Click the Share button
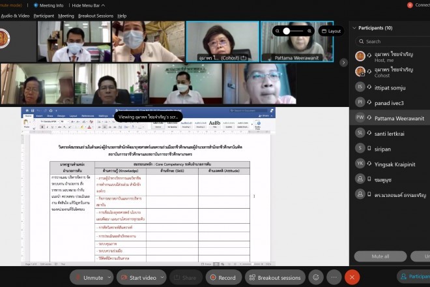The image size is (430, 287). pyautogui.click(x=186, y=278)
